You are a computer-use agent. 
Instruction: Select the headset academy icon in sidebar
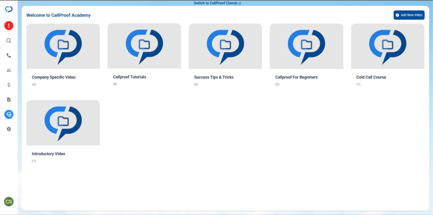point(9,114)
